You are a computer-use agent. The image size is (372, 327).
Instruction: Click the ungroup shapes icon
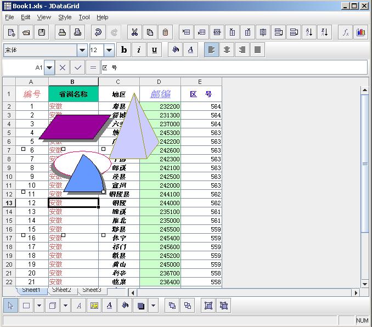[x=224, y=306]
